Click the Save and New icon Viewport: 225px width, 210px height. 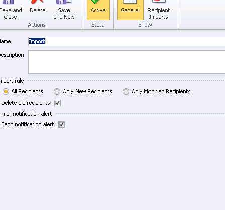pos(64,2)
